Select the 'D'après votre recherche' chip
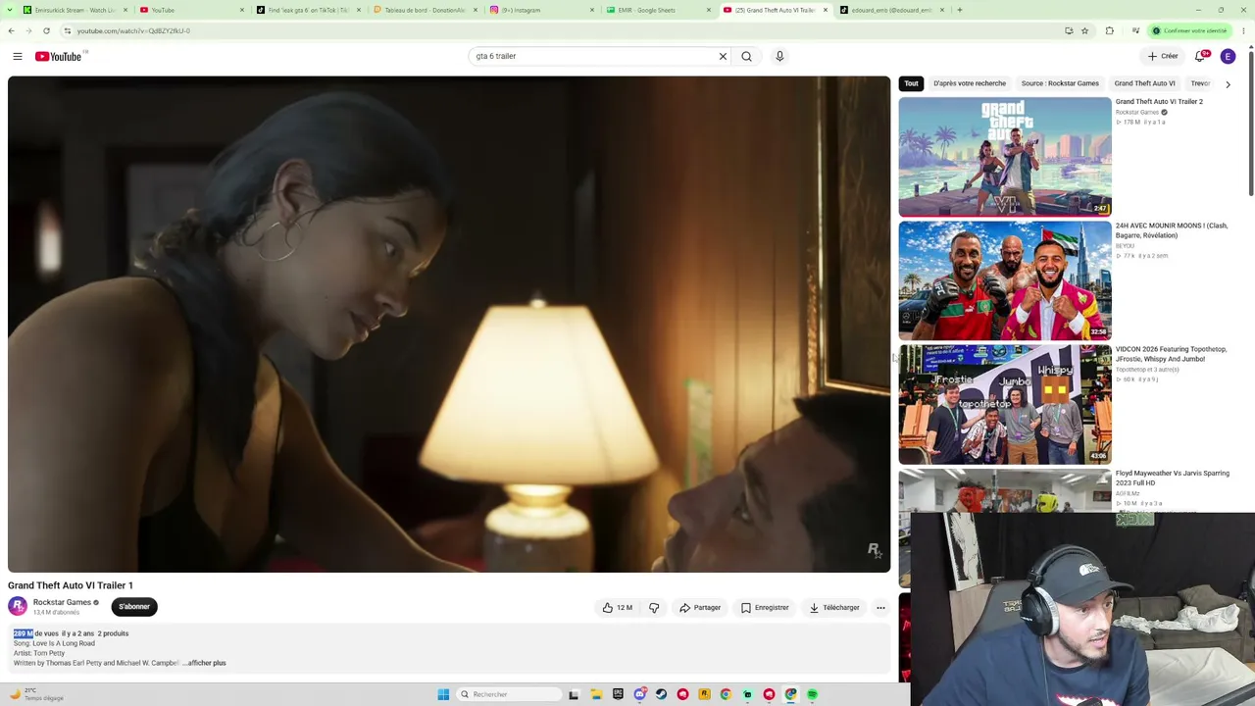 click(x=970, y=83)
